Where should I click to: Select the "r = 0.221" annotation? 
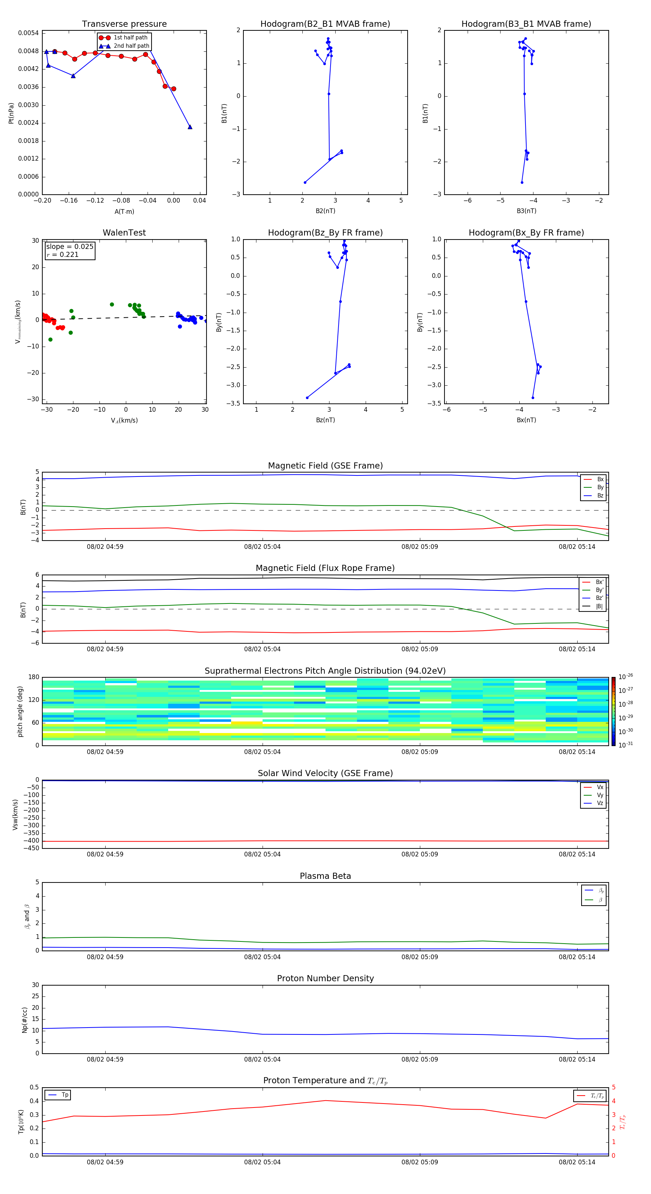(63, 254)
